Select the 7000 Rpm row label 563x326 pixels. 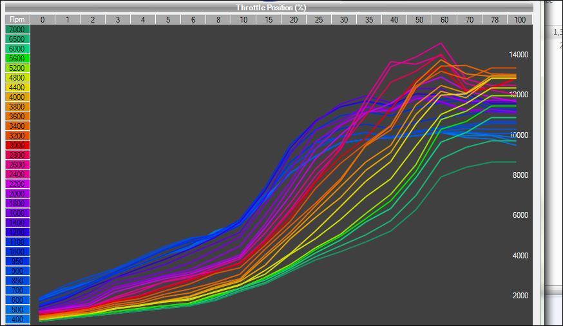(x=17, y=30)
